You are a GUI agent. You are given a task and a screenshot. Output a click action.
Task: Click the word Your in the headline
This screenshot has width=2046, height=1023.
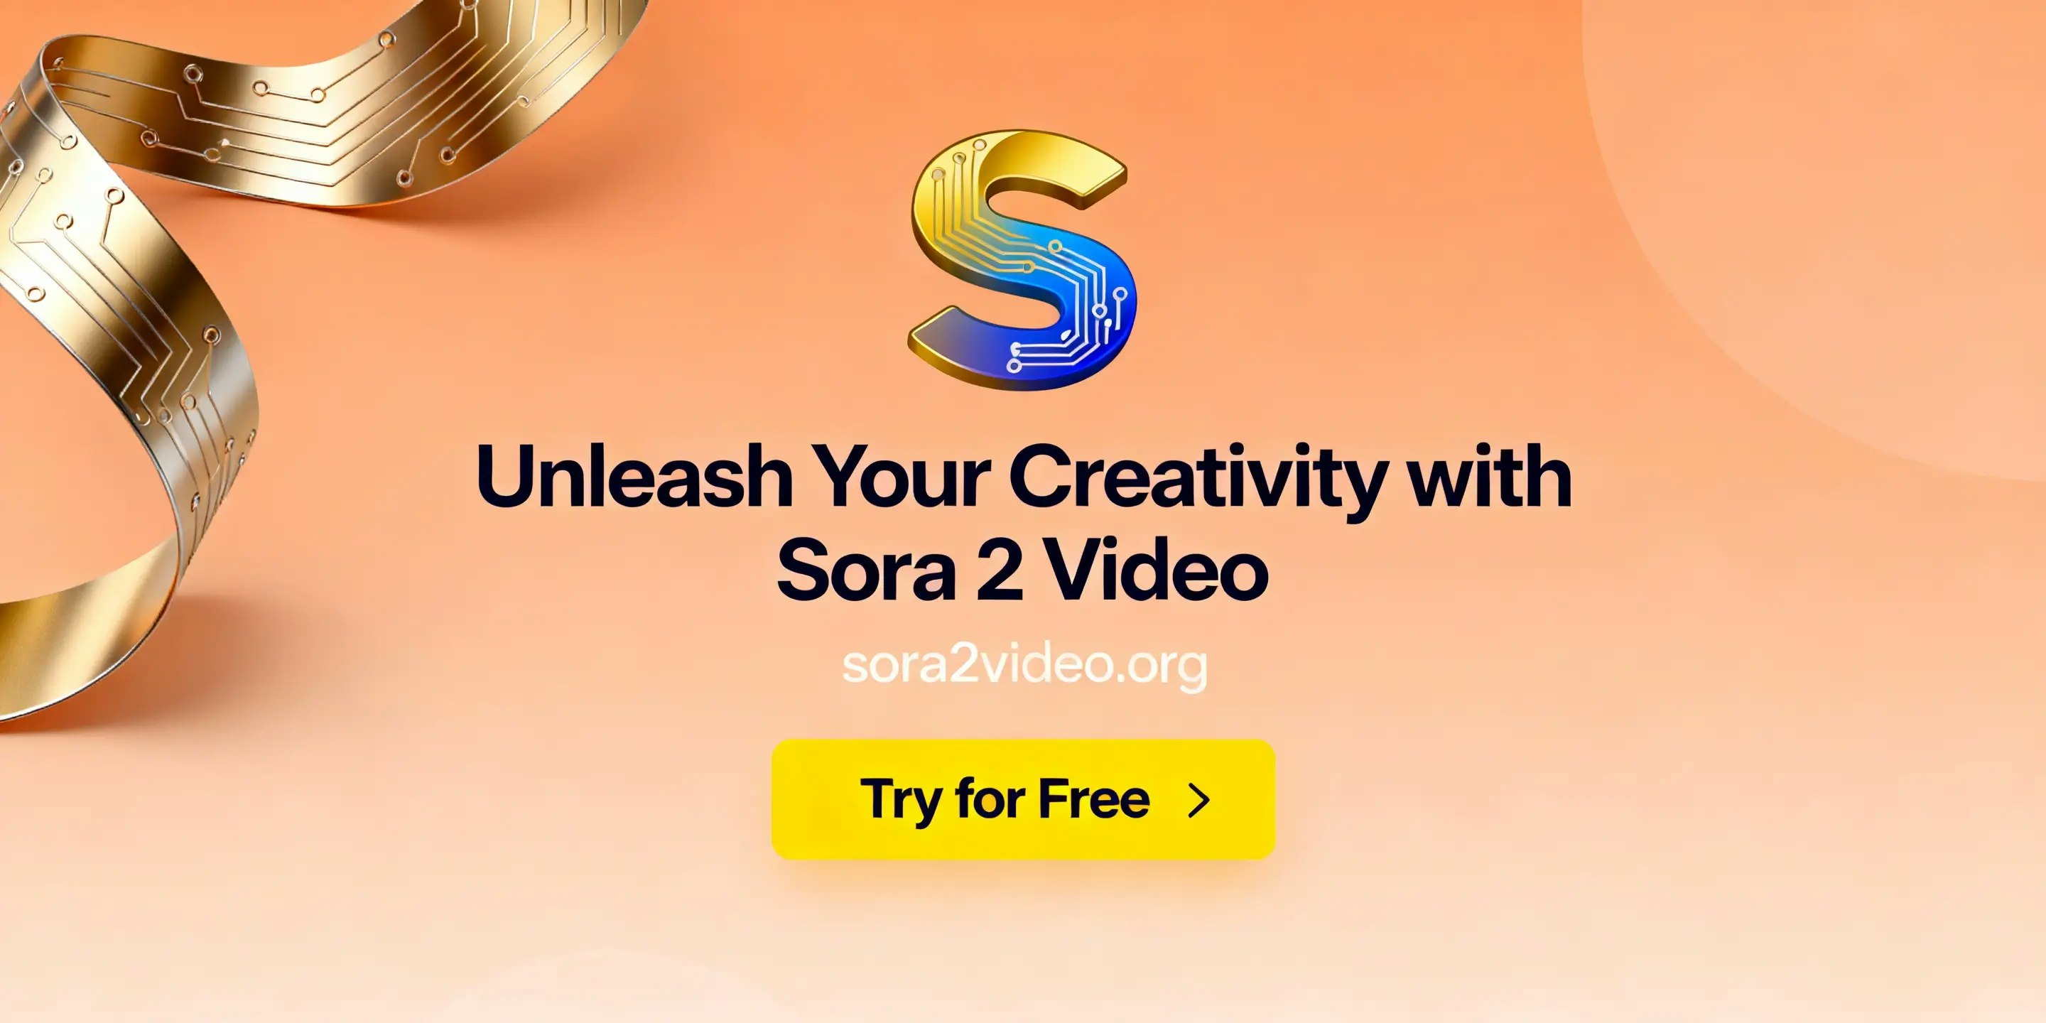(902, 476)
